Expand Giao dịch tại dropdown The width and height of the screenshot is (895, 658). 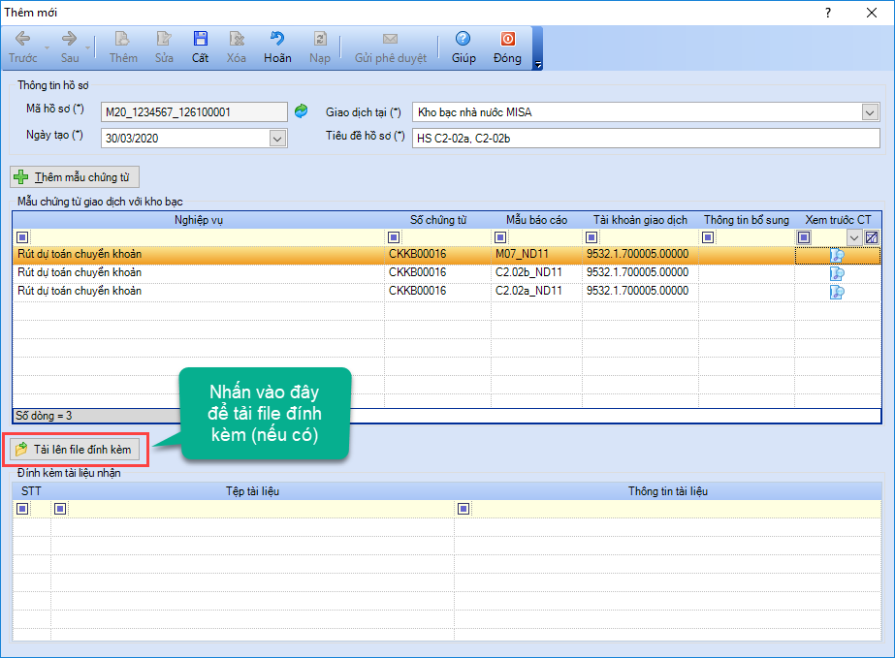pyautogui.click(x=870, y=112)
